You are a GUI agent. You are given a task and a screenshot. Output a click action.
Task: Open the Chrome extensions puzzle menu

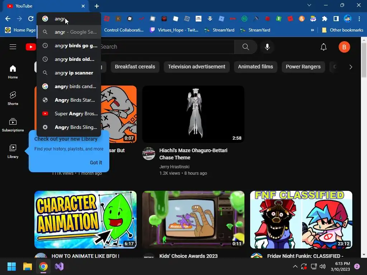[324, 19]
